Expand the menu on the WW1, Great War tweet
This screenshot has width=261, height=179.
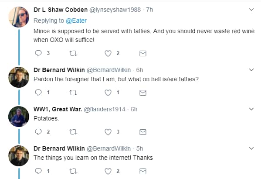[251, 109]
